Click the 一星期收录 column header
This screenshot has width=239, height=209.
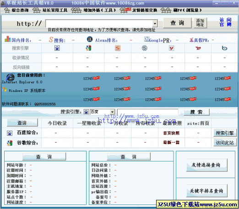coord(89,123)
